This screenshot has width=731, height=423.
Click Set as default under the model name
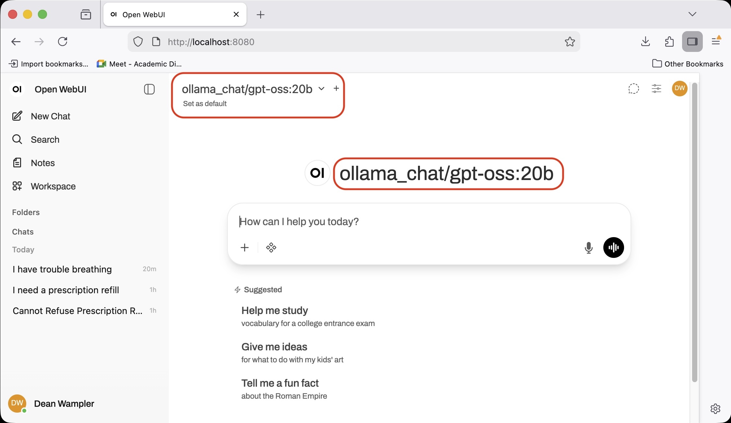click(x=205, y=103)
